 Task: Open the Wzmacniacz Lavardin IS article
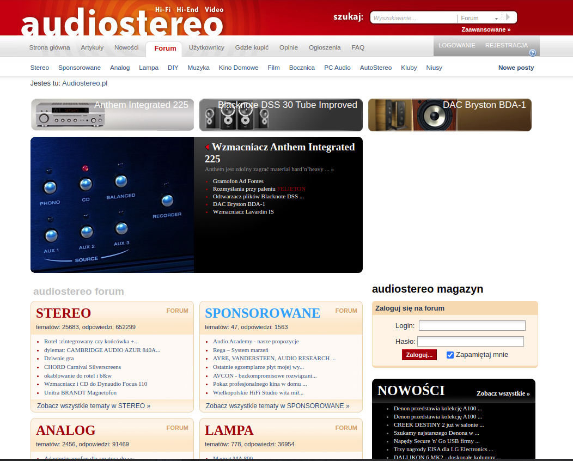click(x=243, y=212)
